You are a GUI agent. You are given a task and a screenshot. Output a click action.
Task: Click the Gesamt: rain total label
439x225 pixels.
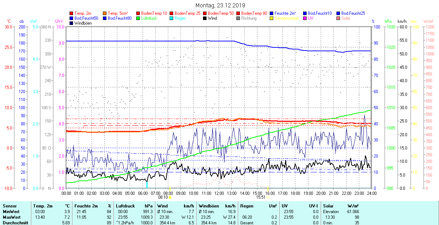[x=247, y=223]
